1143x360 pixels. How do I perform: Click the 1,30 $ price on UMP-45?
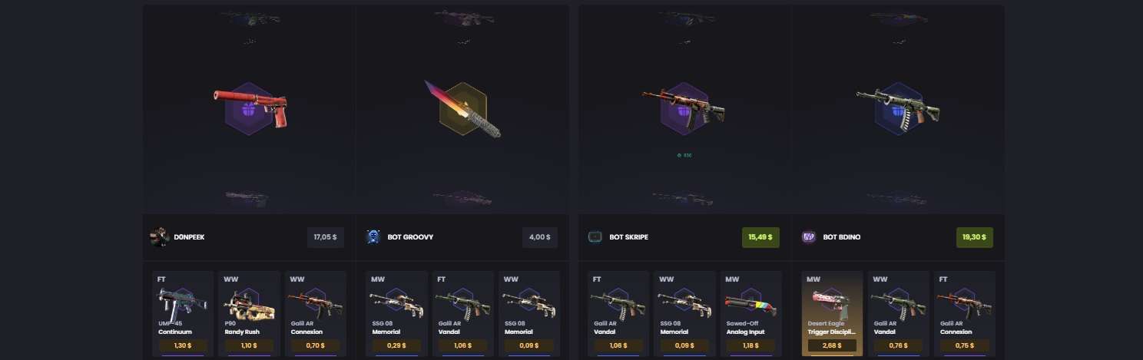183,345
